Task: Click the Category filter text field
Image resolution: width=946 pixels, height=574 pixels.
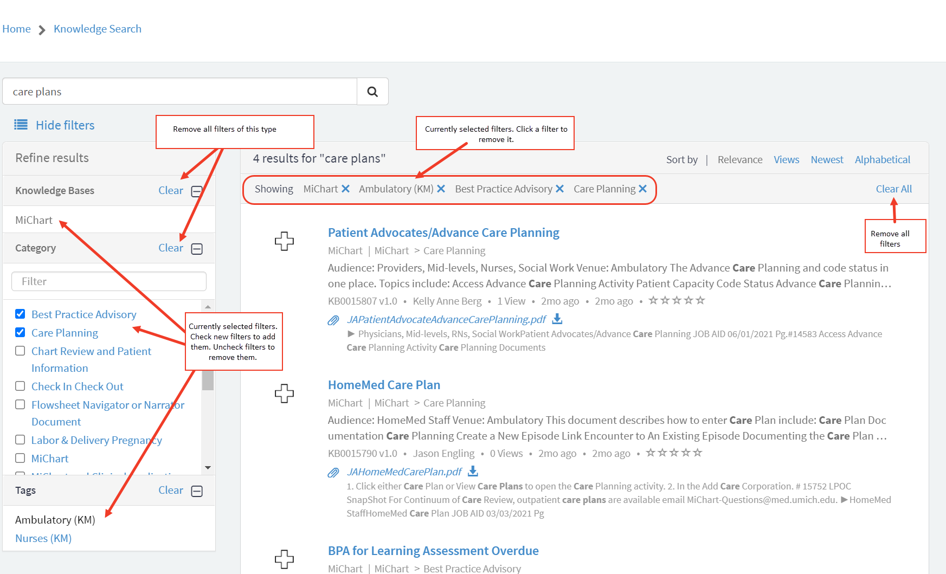Action: point(109,281)
